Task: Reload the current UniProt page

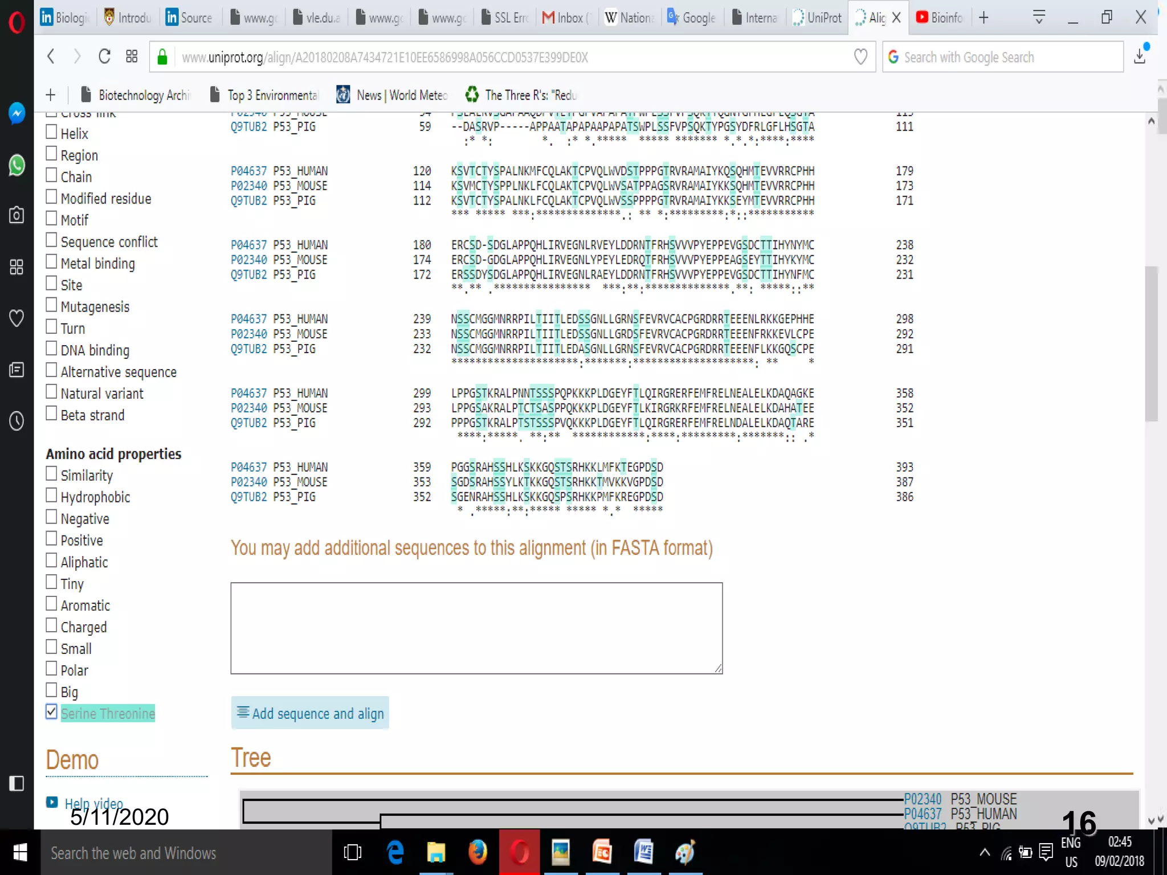Action: (x=104, y=56)
